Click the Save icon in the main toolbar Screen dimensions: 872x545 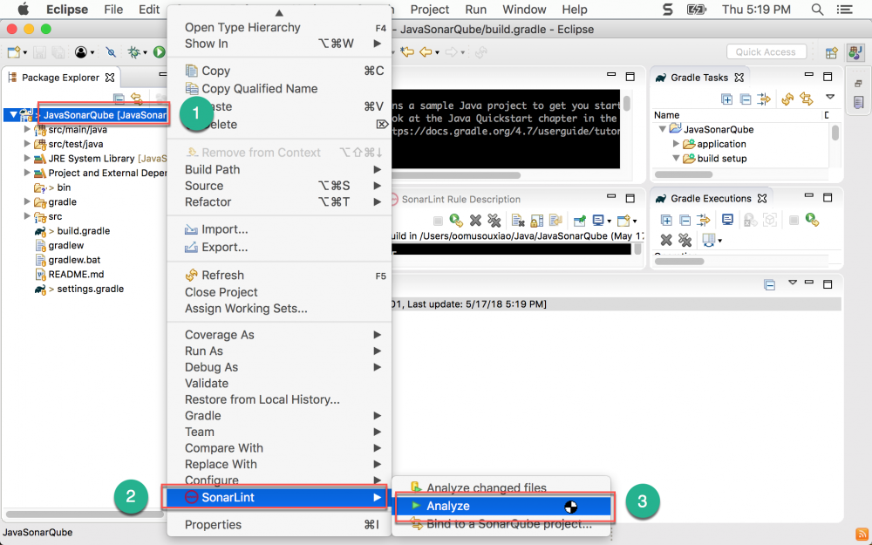pyautogui.click(x=38, y=52)
